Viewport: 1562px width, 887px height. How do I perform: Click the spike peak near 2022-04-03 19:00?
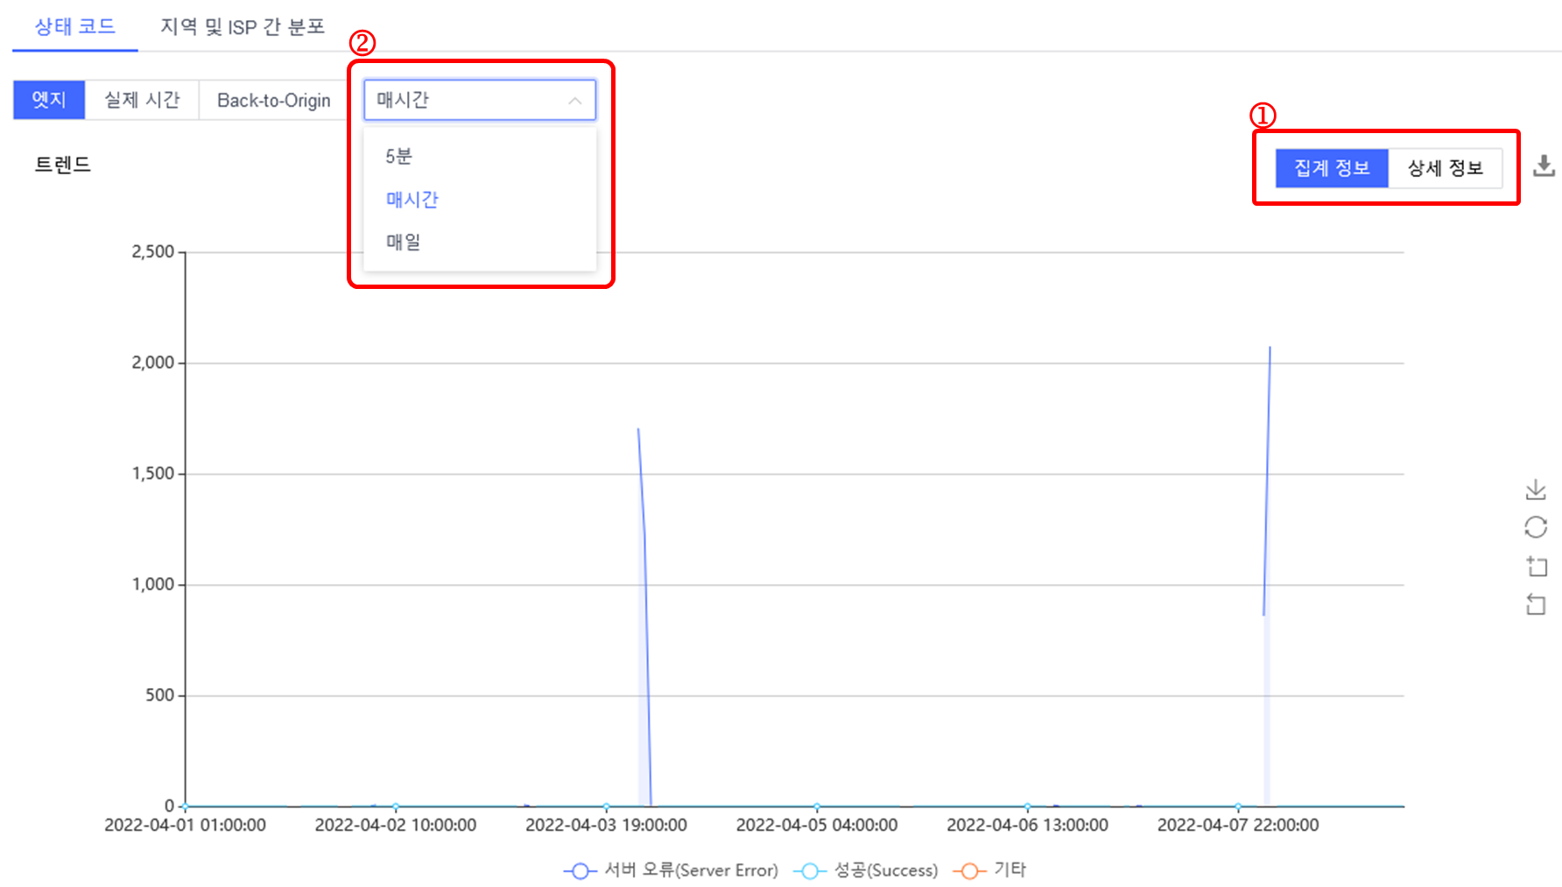tap(638, 429)
